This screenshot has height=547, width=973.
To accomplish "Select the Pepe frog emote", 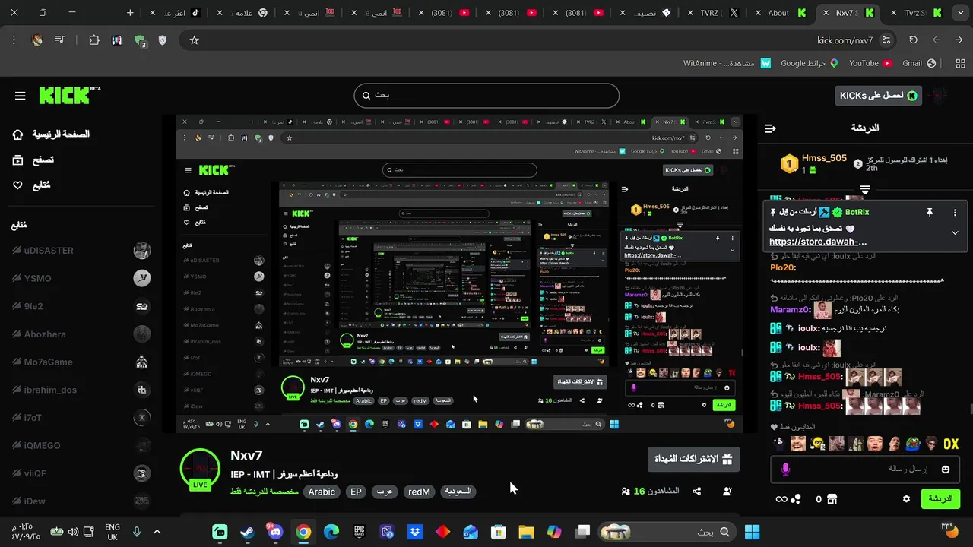I will 912,444.
